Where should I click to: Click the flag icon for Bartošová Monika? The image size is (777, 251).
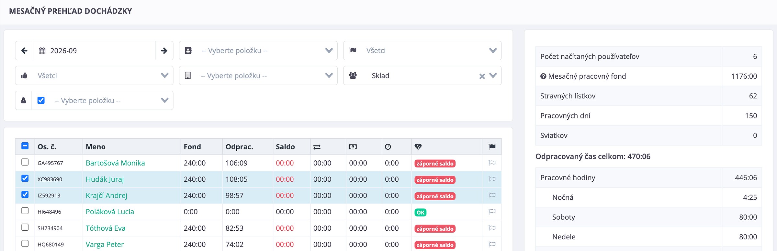(492, 163)
